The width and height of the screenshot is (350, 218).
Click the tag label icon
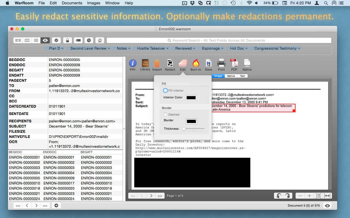coord(78,40)
